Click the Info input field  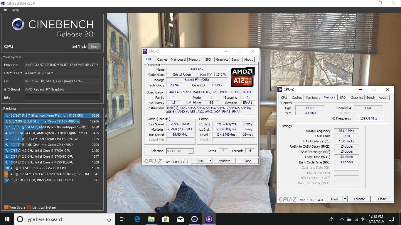pos(62,98)
